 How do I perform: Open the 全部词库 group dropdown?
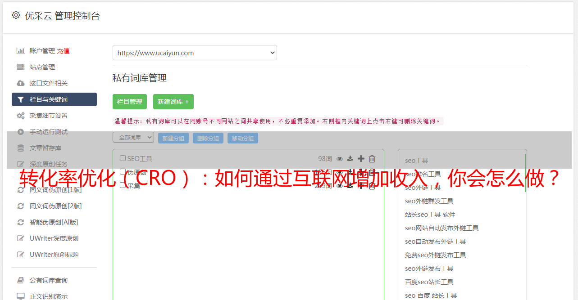click(133, 137)
